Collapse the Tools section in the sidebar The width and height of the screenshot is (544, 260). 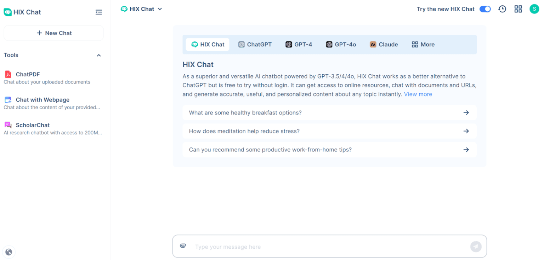click(x=98, y=55)
